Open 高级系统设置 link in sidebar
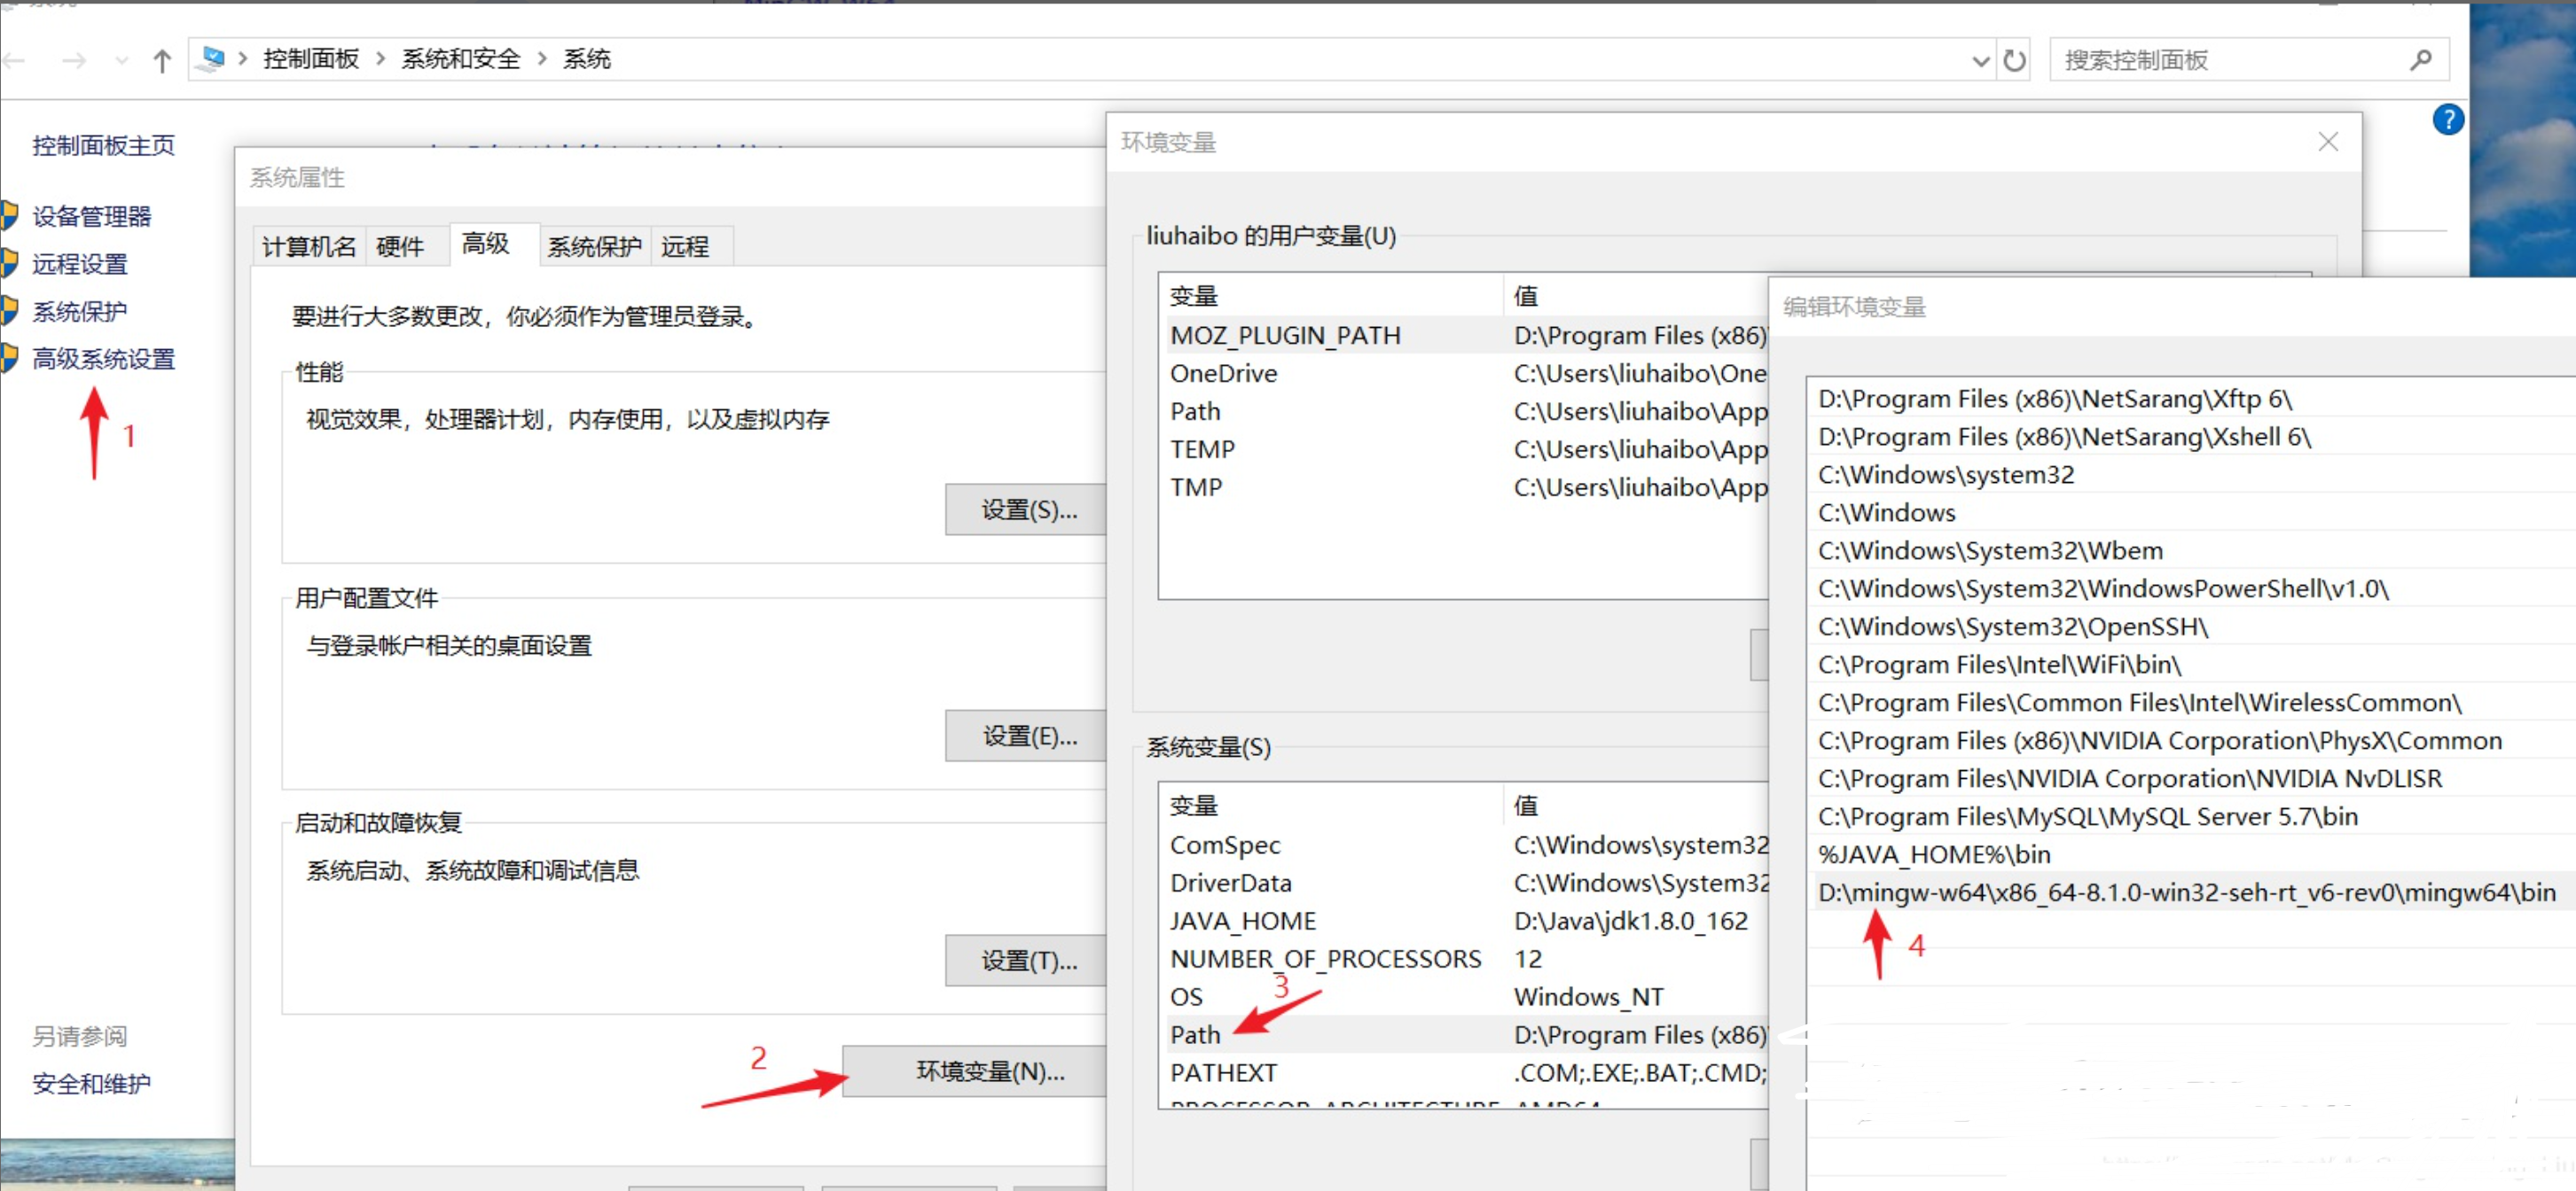 tap(103, 359)
